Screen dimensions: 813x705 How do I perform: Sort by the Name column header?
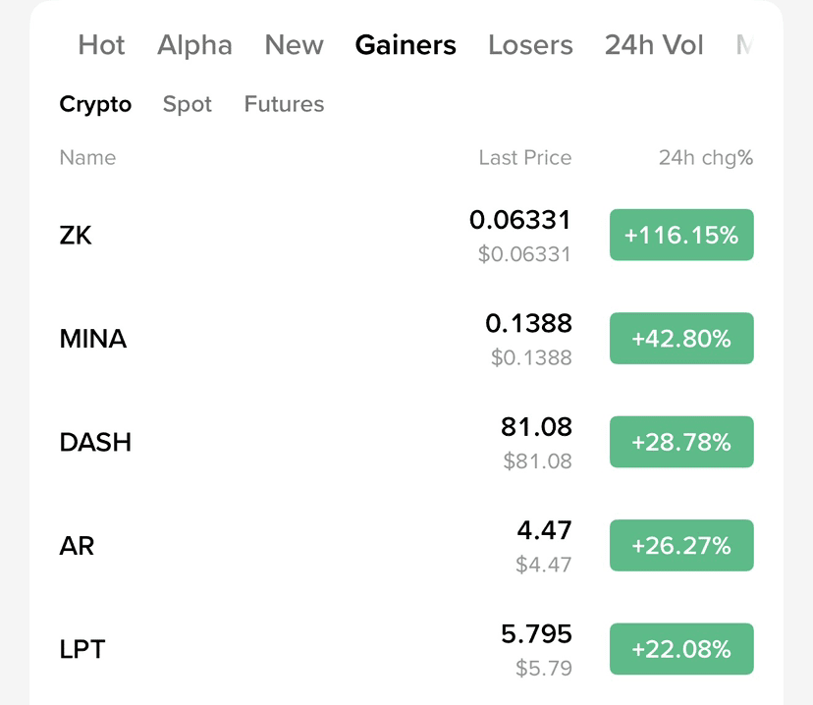(x=87, y=157)
